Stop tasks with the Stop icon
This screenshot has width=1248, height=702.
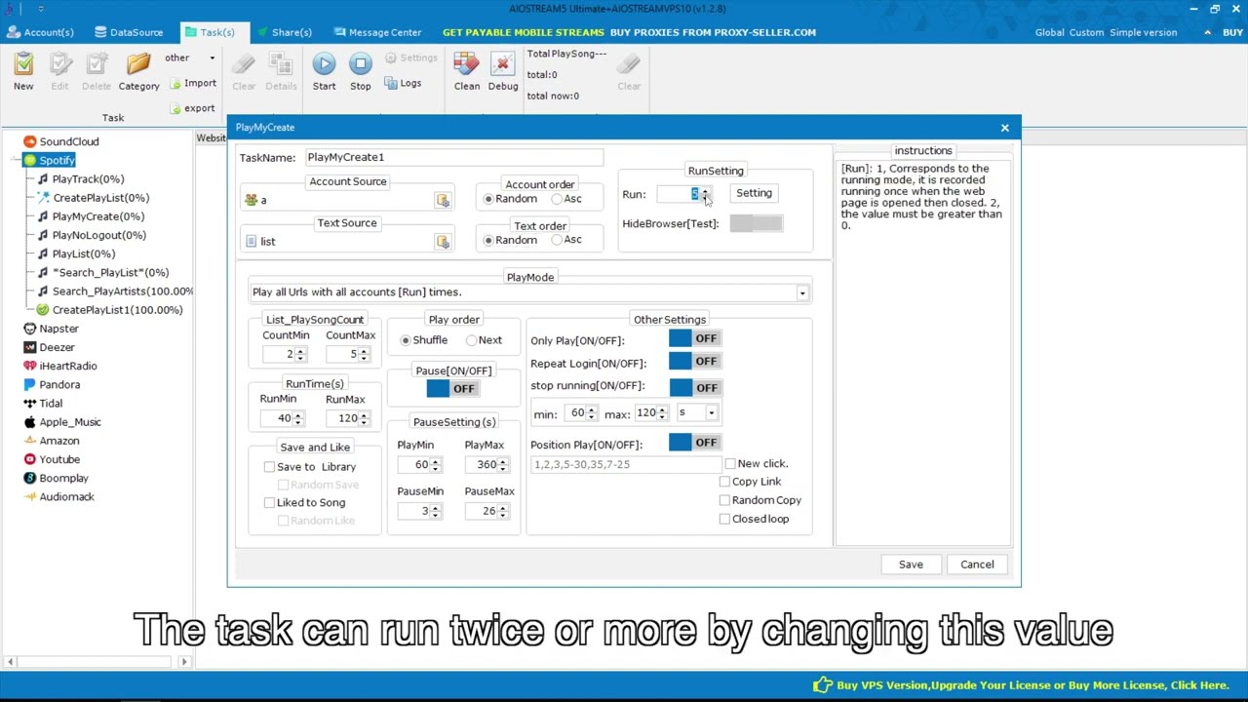[361, 64]
